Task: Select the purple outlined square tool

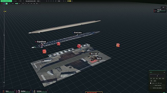Action: pyautogui.click(x=5, y=4)
